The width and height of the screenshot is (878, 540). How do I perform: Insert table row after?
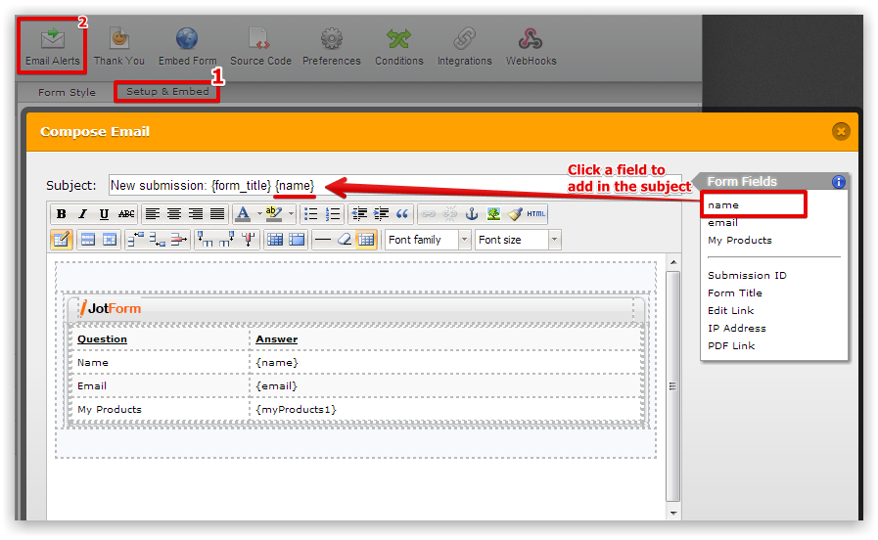(x=158, y=240)
